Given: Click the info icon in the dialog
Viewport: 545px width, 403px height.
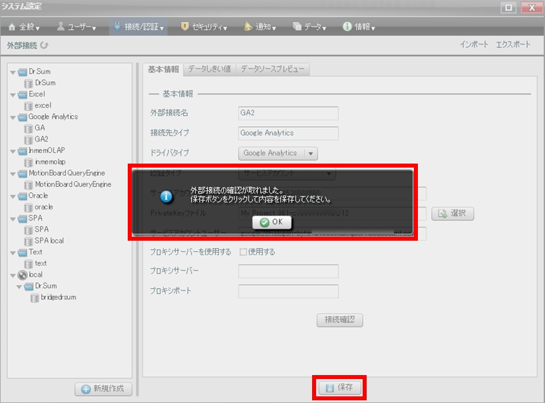Looking at the screenshot, I should pos(166,196).
